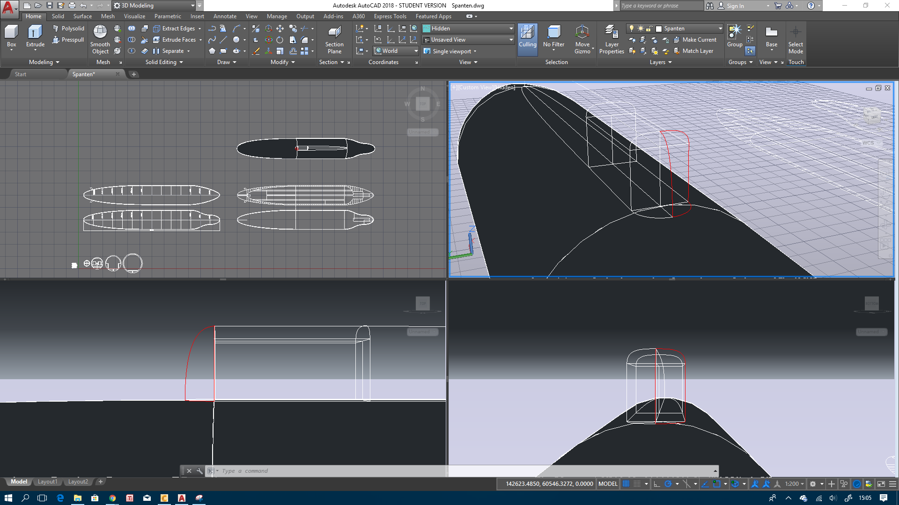
Task: Open the Smooth Object mesh tool
Action: click(100, 33)
